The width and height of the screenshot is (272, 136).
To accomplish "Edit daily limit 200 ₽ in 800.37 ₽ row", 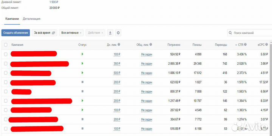I will (117, 91).
